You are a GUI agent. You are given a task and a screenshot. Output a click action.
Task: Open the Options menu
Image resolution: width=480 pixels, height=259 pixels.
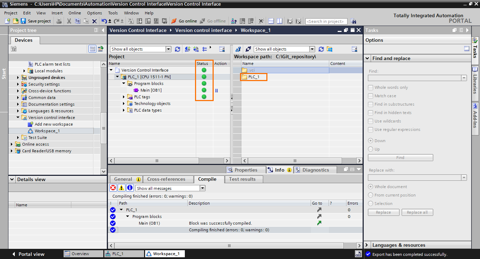click(x=94, y=13)
